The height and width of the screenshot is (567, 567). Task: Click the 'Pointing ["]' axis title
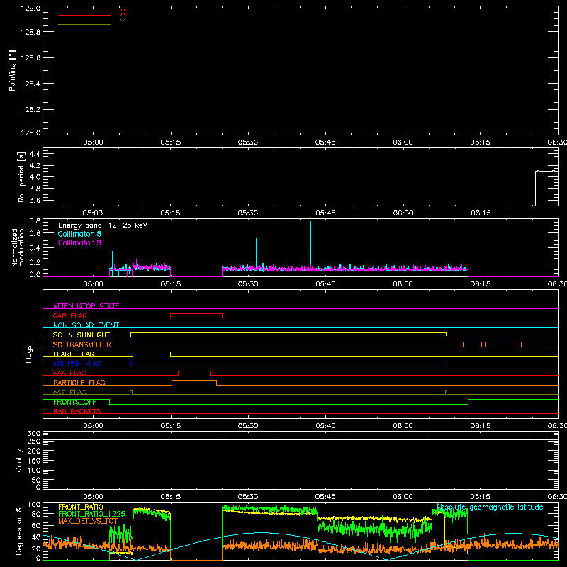13,70
